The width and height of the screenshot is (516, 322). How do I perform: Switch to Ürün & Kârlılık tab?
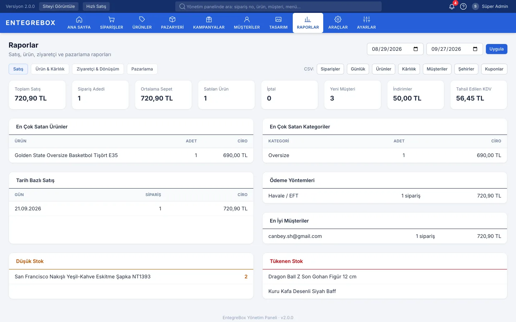pos(50,69)
